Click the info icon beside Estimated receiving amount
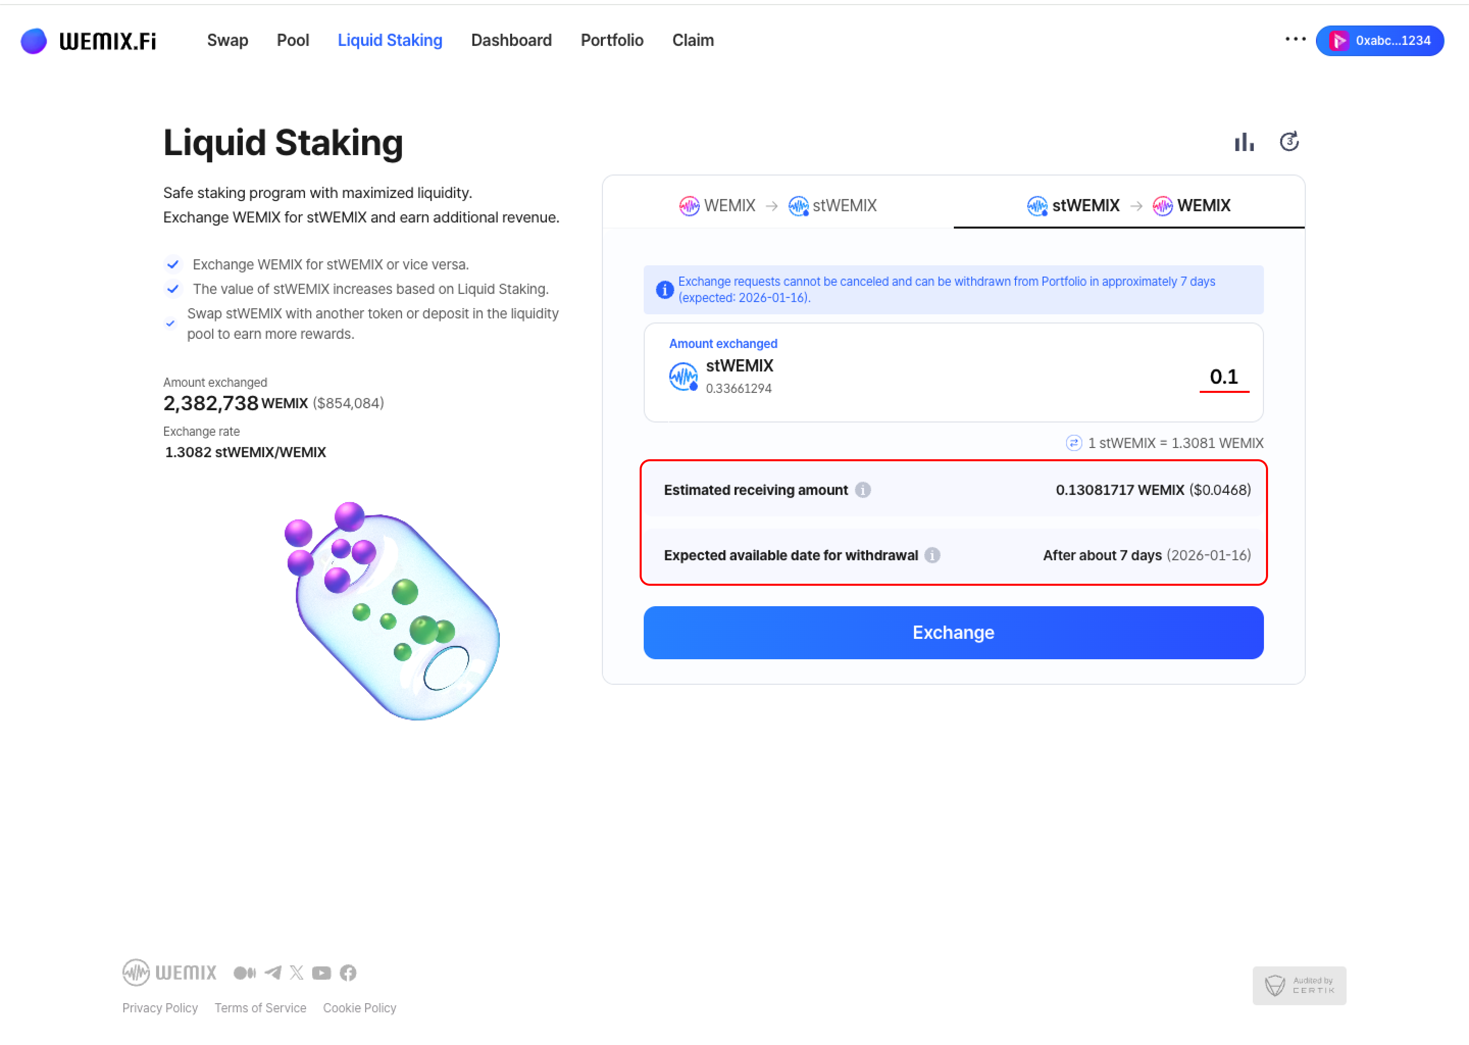 click(x=863, y=490)
